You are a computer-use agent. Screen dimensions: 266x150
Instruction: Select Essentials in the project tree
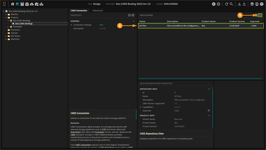click(x=18, y=27)
